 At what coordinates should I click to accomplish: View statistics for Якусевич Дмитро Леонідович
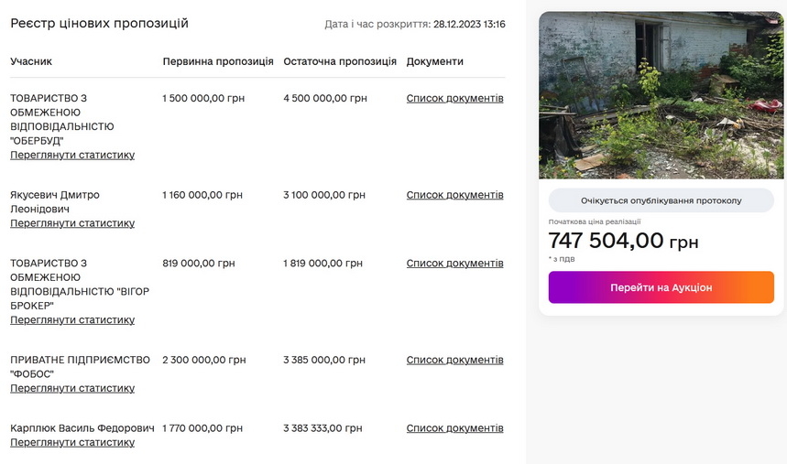pos(72,223)
